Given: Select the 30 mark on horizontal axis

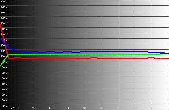Looking at the screenshot, I should coord(51,108).
